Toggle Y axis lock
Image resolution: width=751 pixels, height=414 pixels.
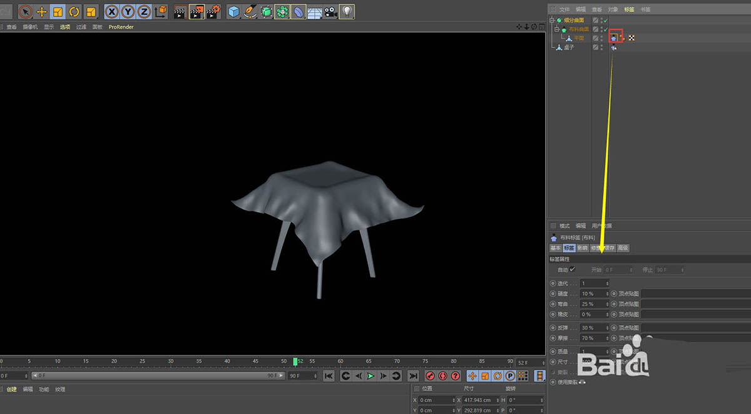point(128,11)
